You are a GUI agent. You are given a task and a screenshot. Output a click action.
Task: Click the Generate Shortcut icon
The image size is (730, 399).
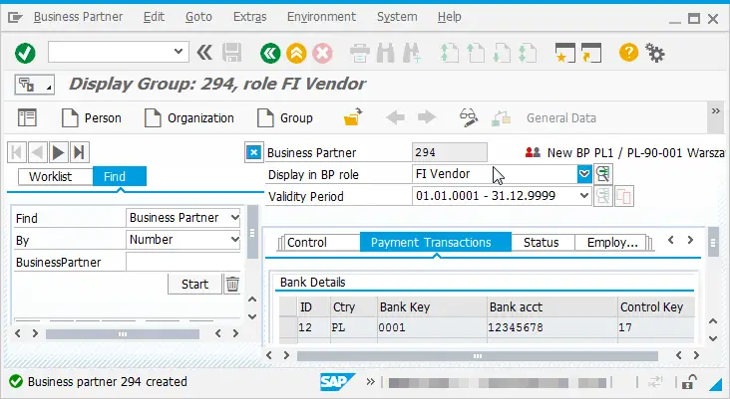(x=591, y=53)
